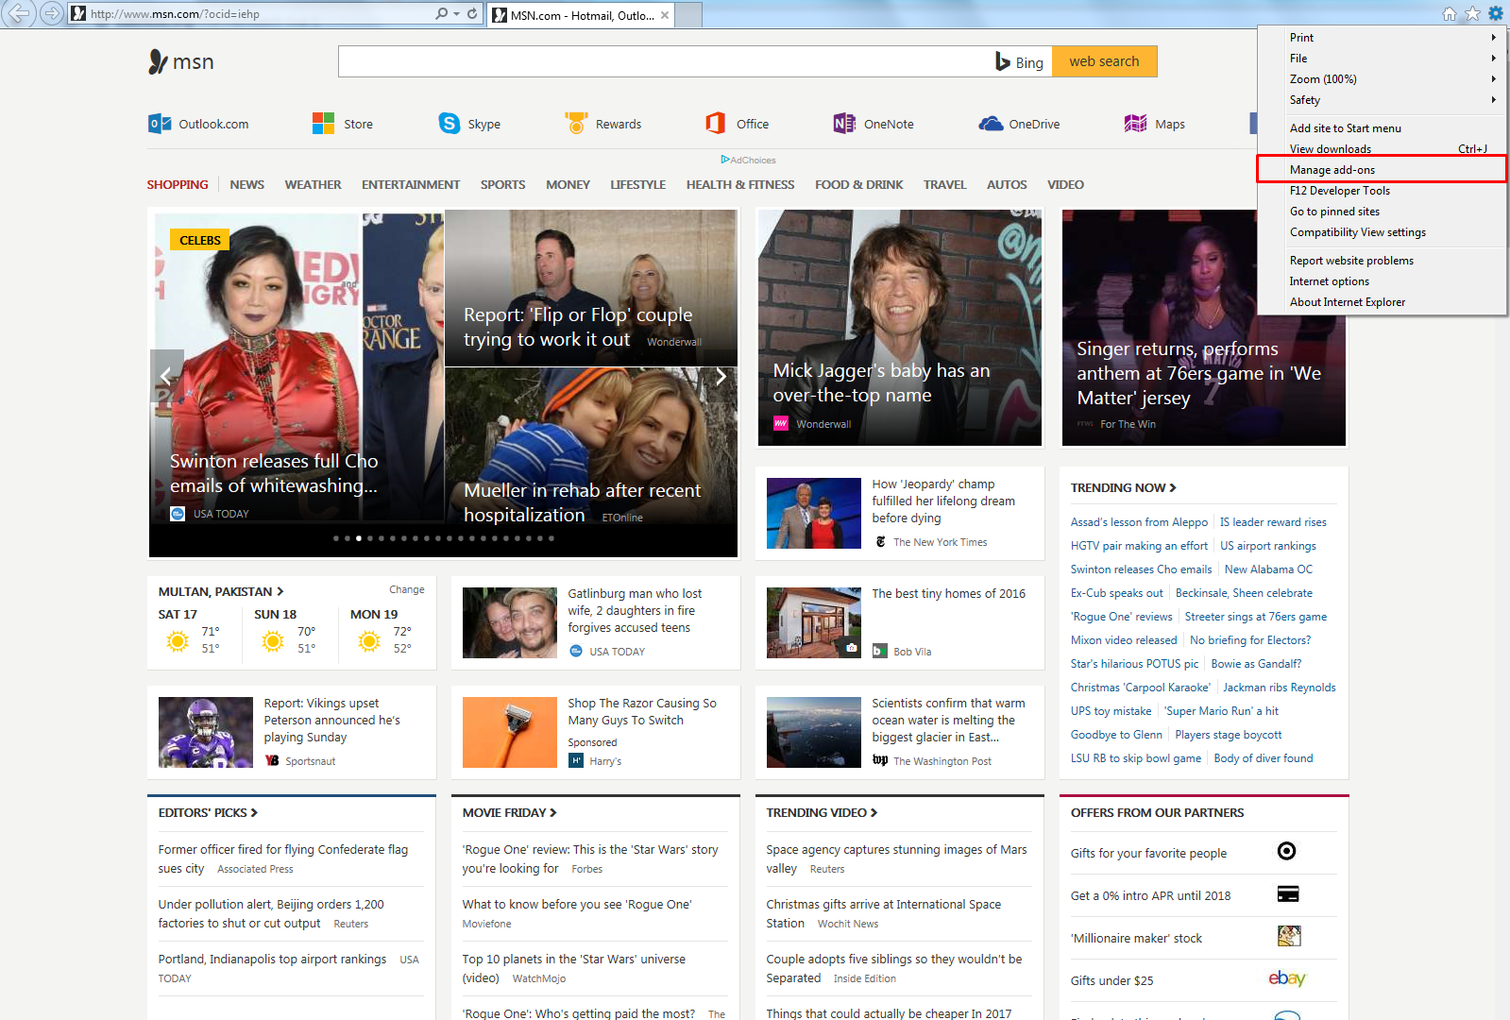The height and width of the screenshot is (1020, 1510).
Task: Expand the Zoom (100%) submenu
Action: point(1493,79)
